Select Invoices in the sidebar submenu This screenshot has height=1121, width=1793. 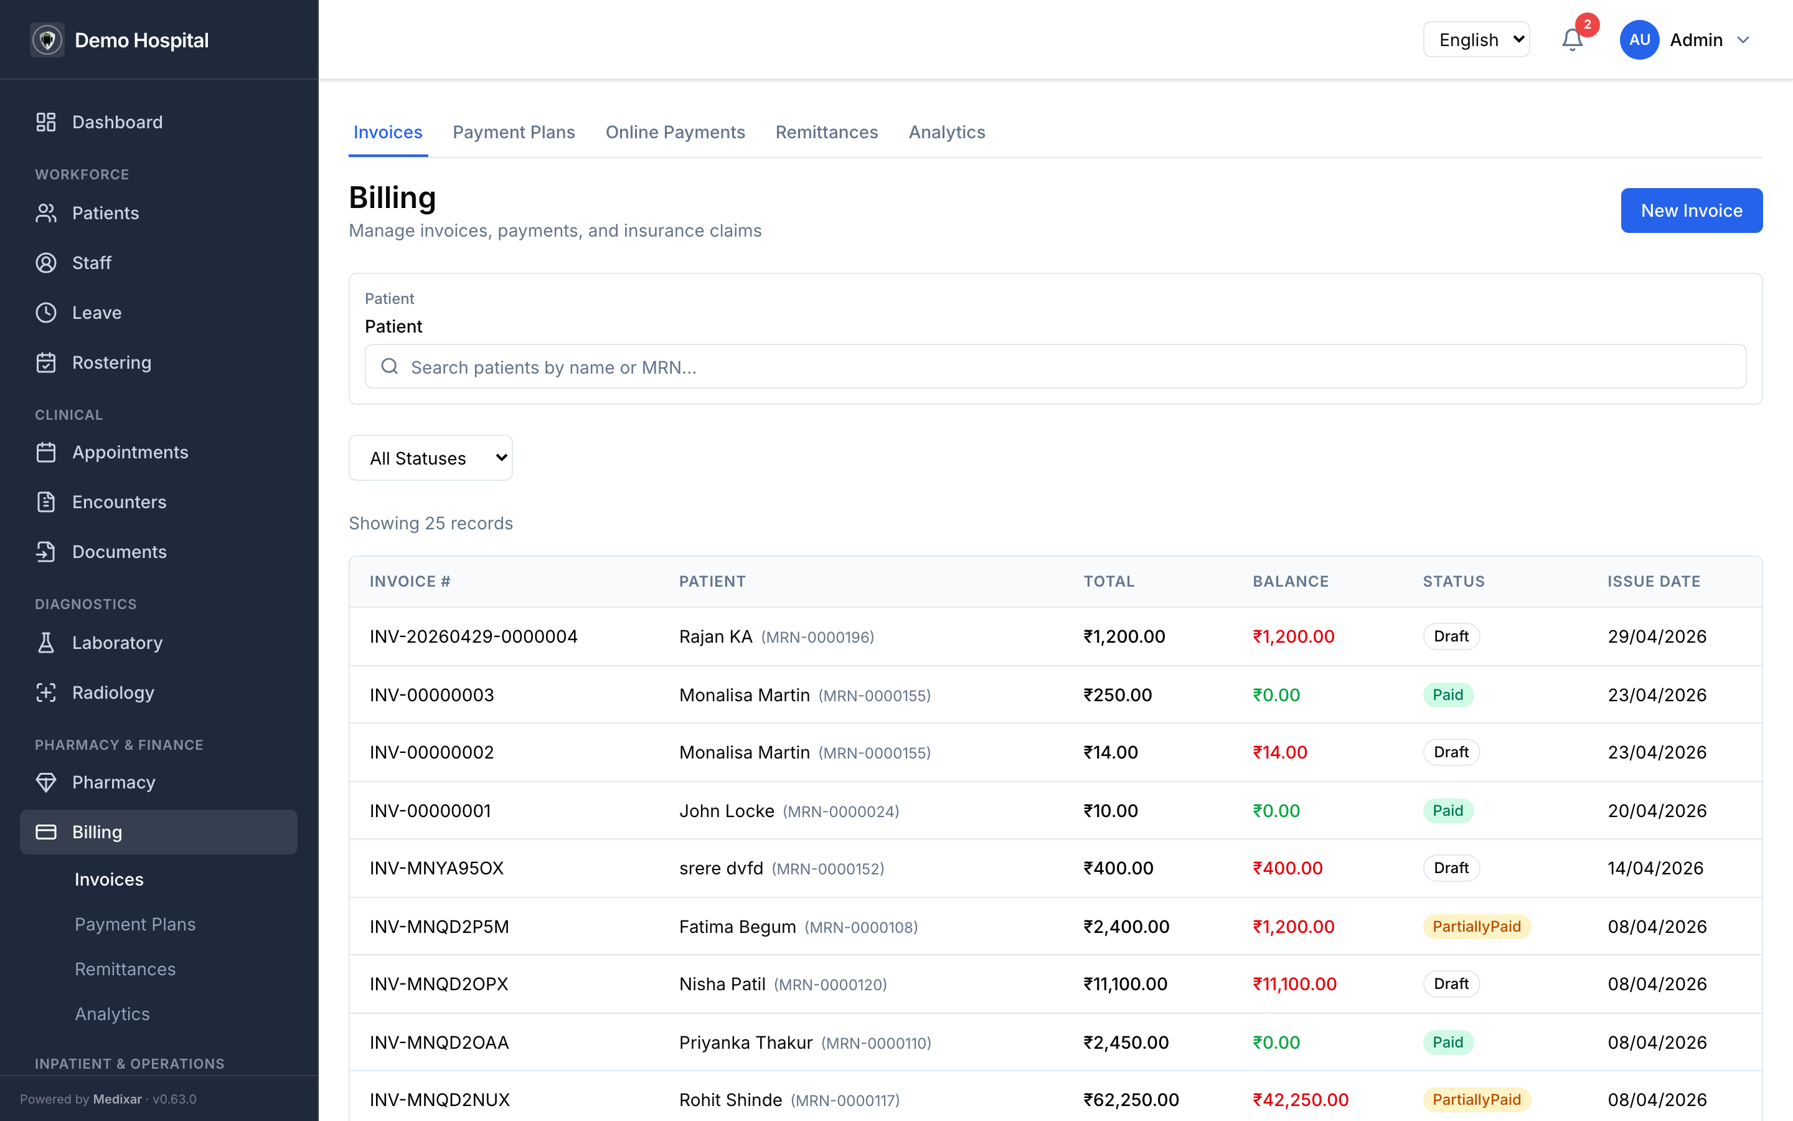[x=109, y=879]
